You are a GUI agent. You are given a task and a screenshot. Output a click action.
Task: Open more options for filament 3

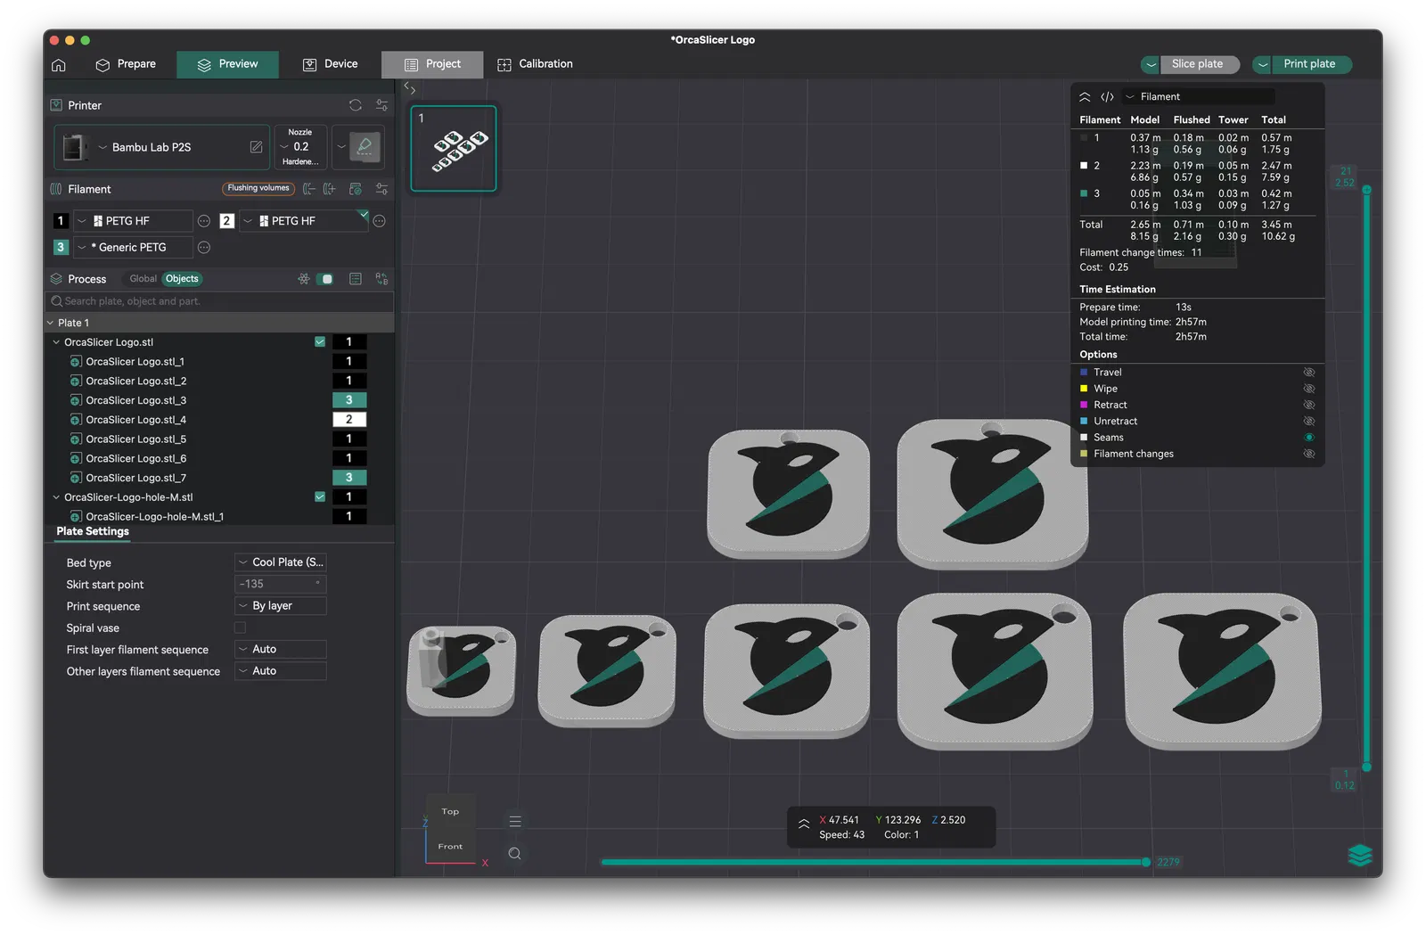[204, 248]
